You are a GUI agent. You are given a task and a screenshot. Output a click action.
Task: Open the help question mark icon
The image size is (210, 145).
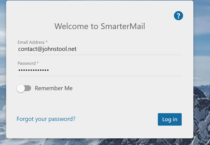coord(178,16)
